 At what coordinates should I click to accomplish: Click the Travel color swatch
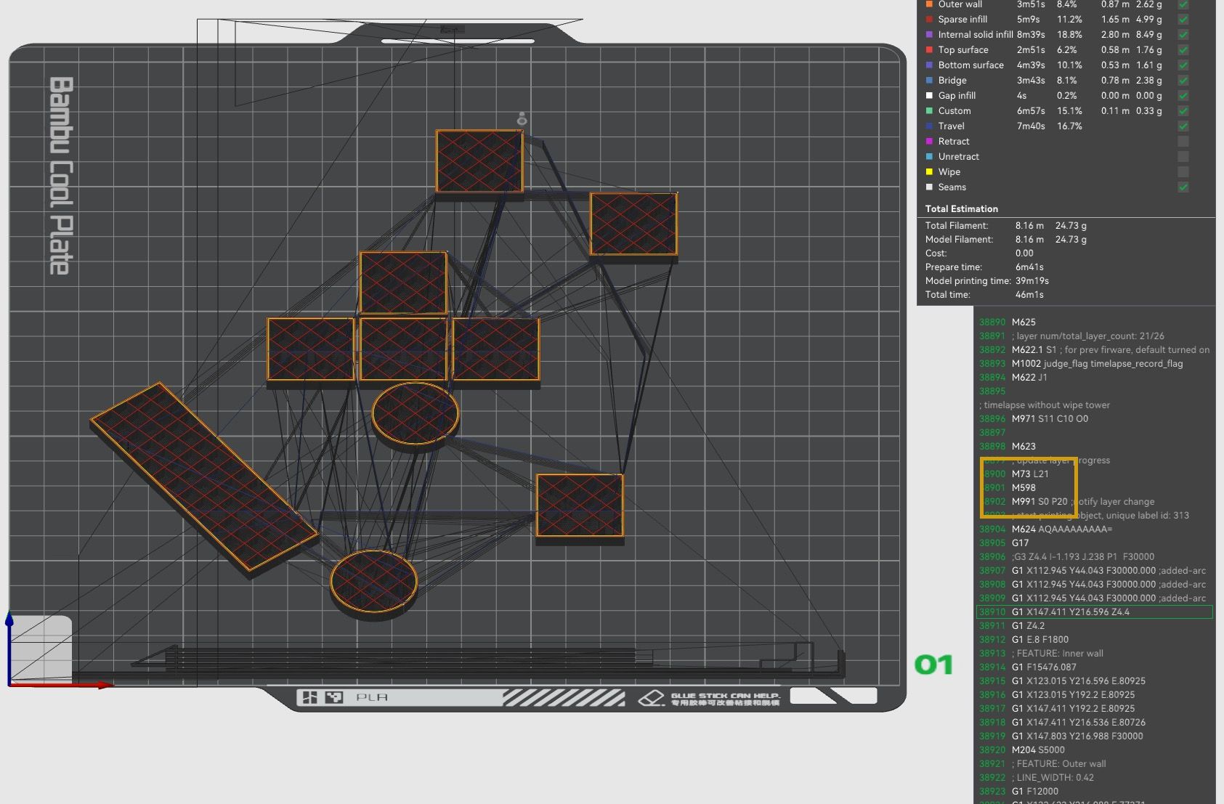pos(929,126)
